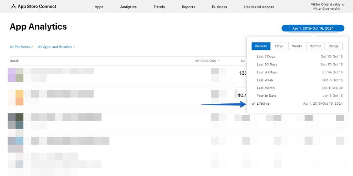Viewport: 353px width, 176px height.
Task: Navigate to Business
Action: tap(219, 7)
